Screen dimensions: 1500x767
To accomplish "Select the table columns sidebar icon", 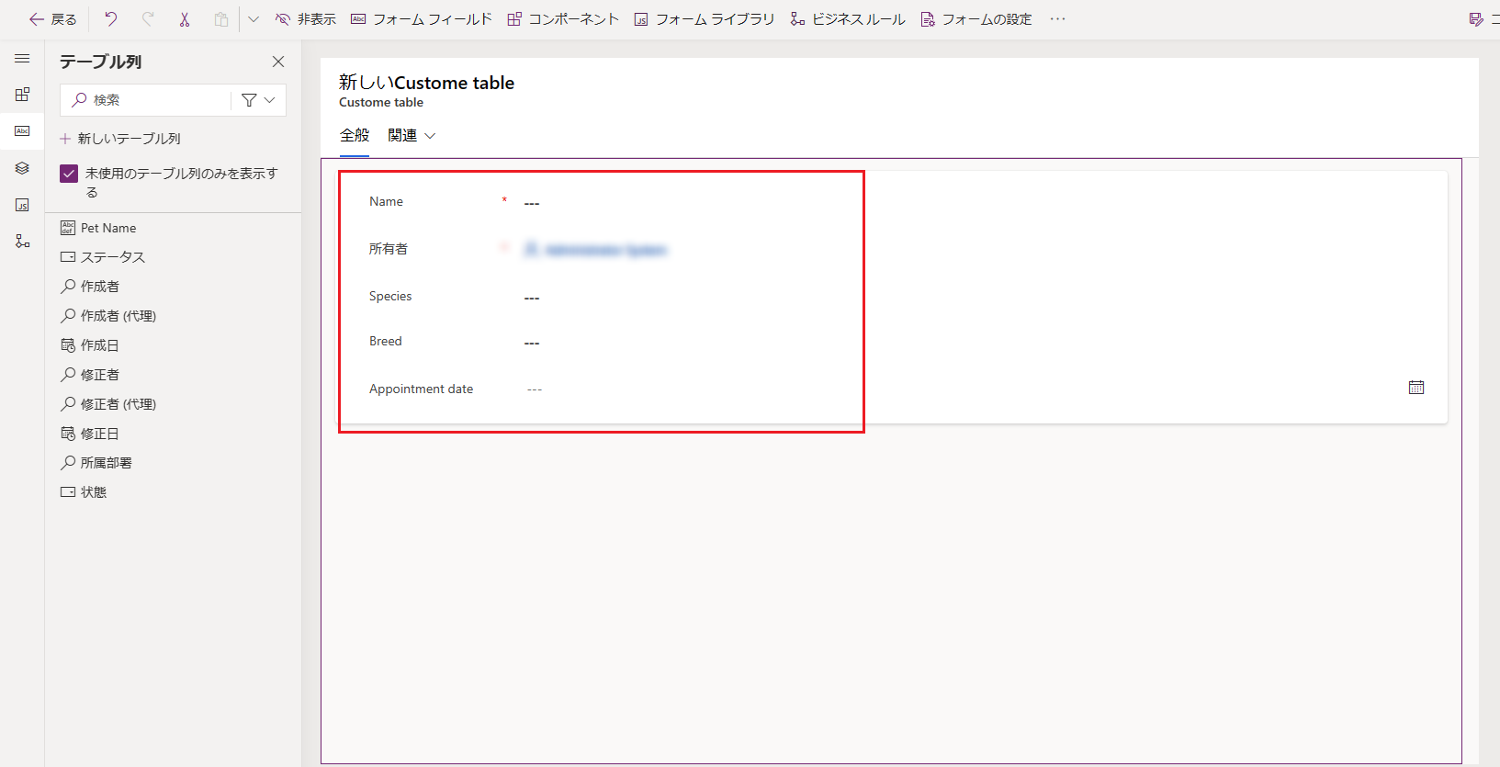I will click(22, 131).
